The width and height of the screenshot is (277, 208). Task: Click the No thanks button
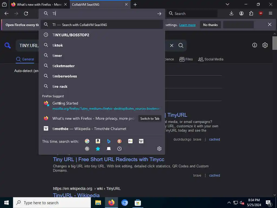coord(210,25)
